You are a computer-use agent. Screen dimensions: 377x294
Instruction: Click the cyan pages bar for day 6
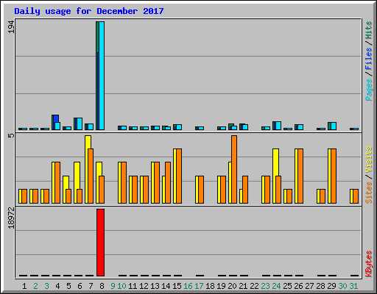(x=80, y=124)
